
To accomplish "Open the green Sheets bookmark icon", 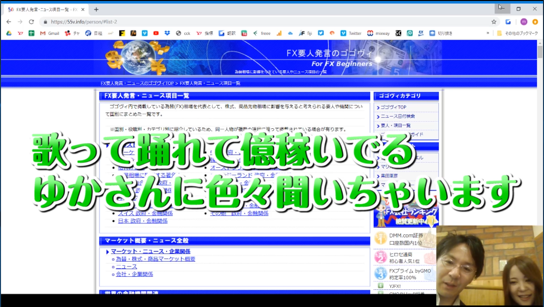I will coord(31,33).
